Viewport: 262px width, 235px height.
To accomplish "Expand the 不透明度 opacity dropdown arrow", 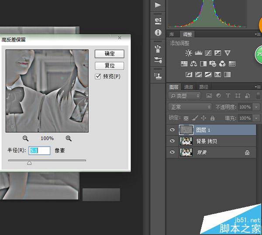I will tap(256, 107).
